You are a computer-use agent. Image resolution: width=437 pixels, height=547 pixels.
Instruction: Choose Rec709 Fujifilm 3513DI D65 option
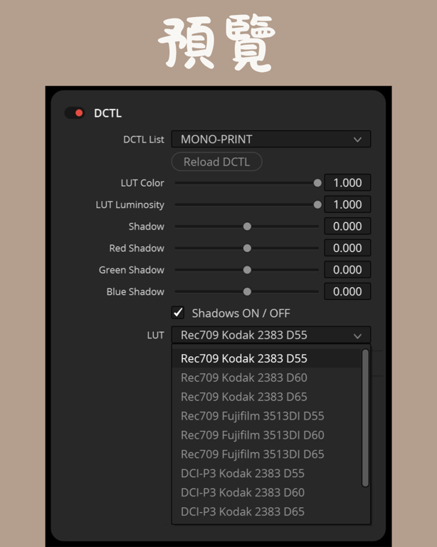266,454
